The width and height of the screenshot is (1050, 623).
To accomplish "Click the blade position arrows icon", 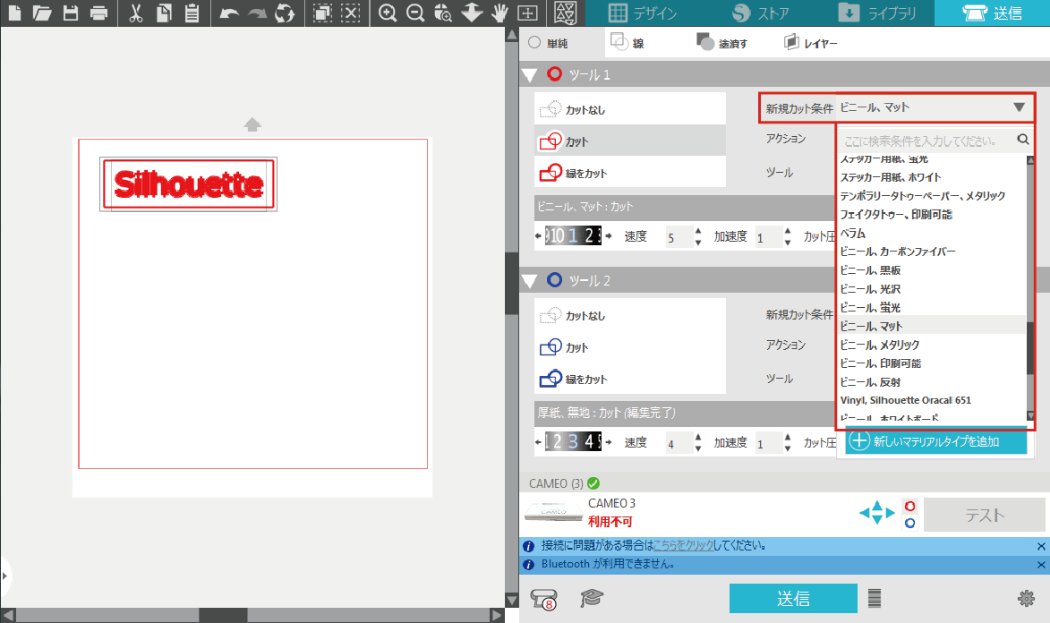I will (876, 513).
